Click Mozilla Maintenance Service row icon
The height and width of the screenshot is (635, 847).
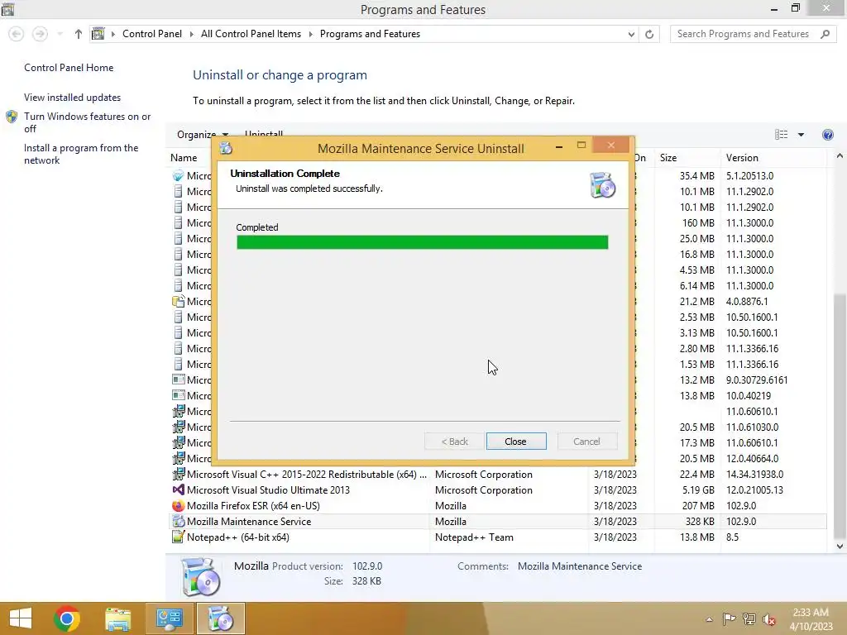click(179, 522)
